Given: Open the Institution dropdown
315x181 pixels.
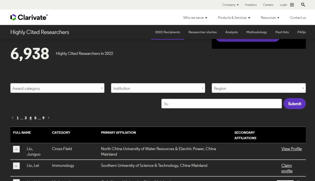Looking at the screenshot, I should tap(158, 88).
